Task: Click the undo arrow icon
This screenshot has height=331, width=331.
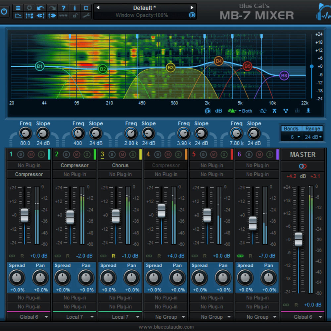Action: 40,8
